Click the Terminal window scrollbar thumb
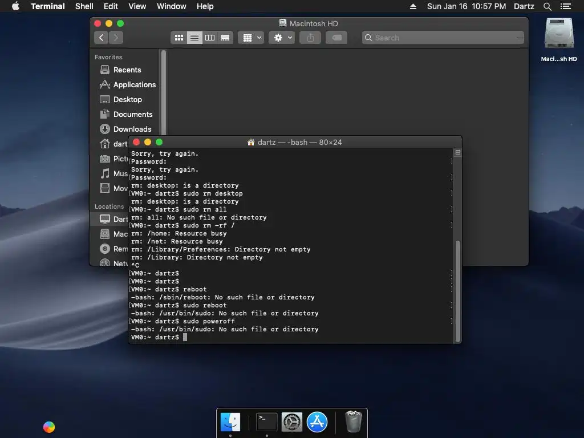Viewport: 584px width, 438px height. (458, 291)
